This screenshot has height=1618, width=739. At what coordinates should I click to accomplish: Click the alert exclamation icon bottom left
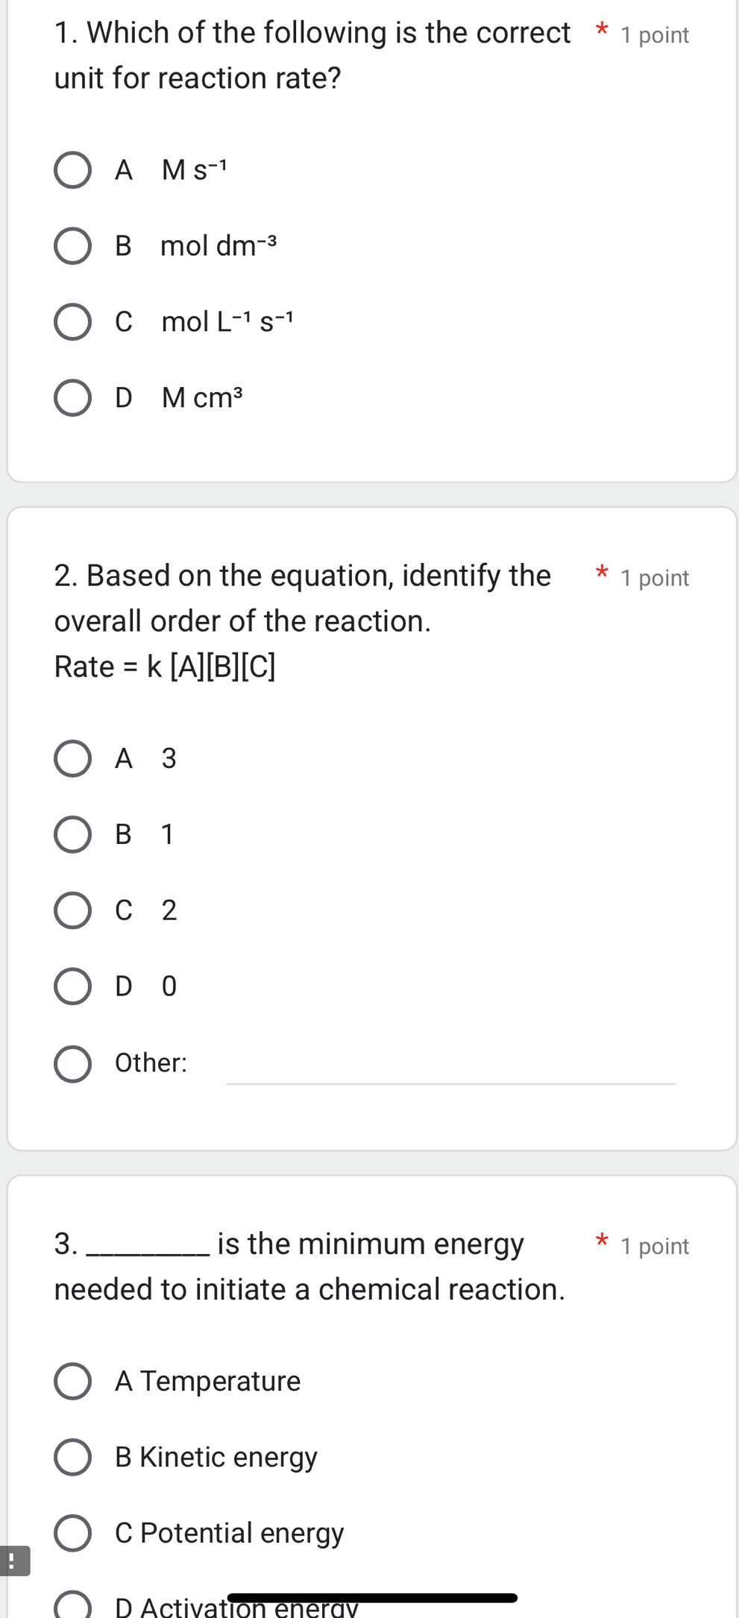[x=13, y=1559]
